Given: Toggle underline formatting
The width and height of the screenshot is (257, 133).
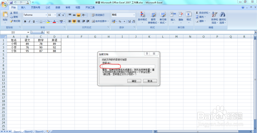Looking at the screenshot, I should tap(34, 21).
